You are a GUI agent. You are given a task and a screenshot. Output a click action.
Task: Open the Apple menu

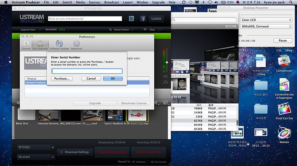click(6, 2)
